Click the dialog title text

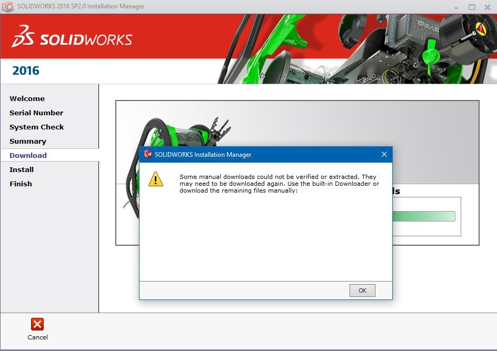coord(203,155)
